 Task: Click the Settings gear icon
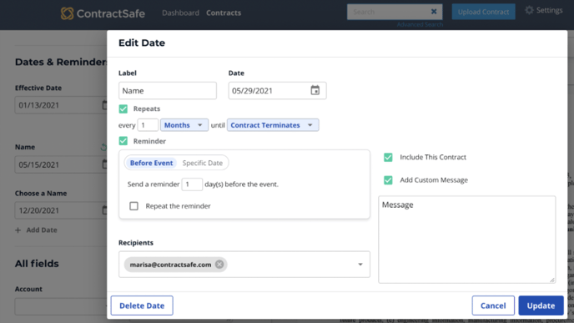(x=529, y=10)
